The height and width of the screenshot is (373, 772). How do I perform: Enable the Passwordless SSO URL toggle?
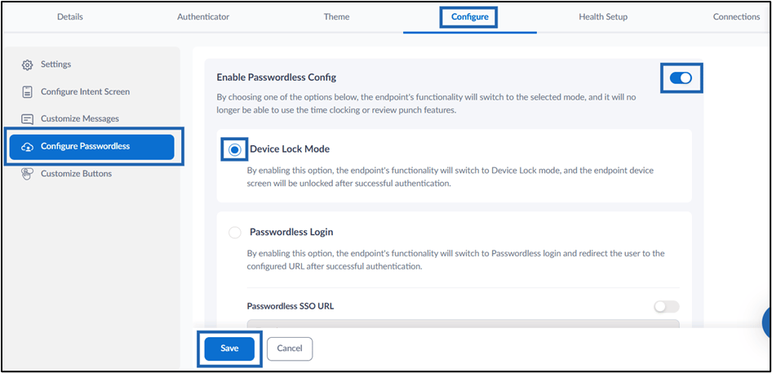click(x=666, y=307)
